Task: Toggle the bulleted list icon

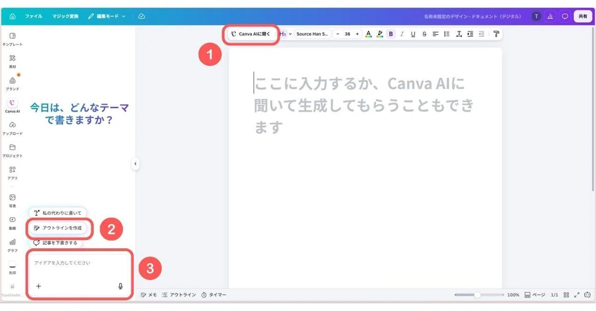Action: 447,34
